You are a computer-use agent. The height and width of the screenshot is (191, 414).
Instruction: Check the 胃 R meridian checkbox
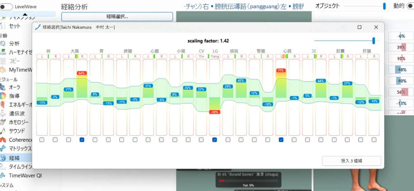tap(108, 140)
